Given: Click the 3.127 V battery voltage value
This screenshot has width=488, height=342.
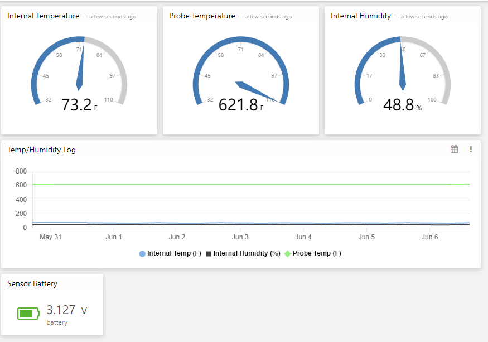Looking at the screenshot, I should [x=67, y=310].
